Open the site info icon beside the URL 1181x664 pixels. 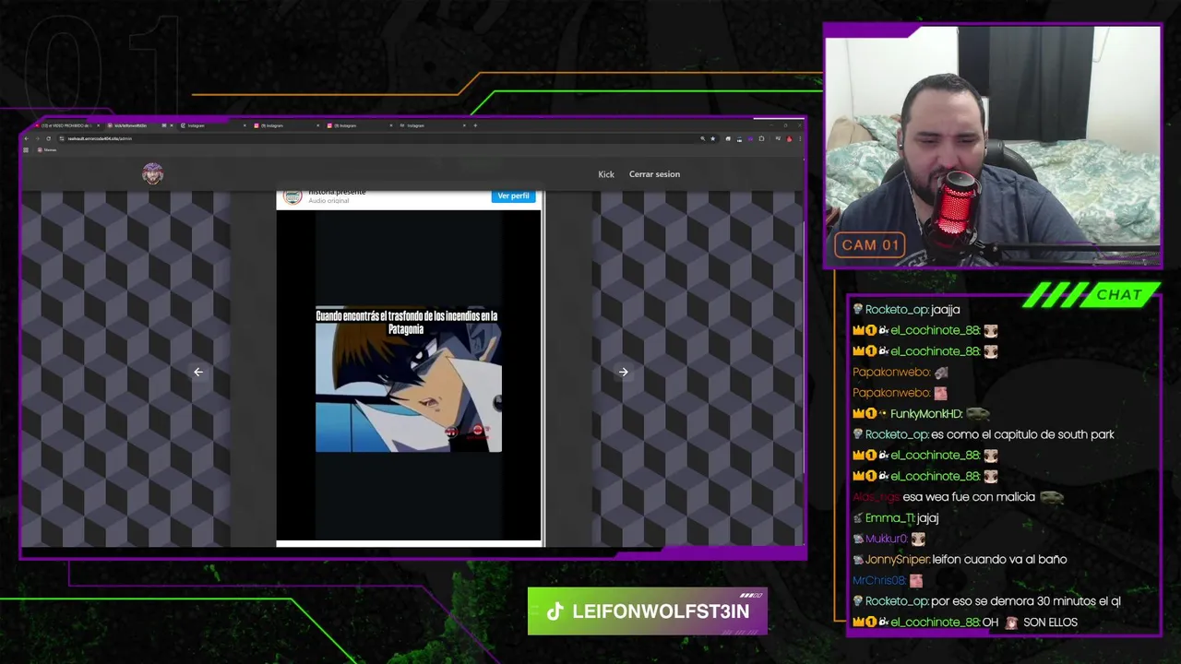coord(62,138)
